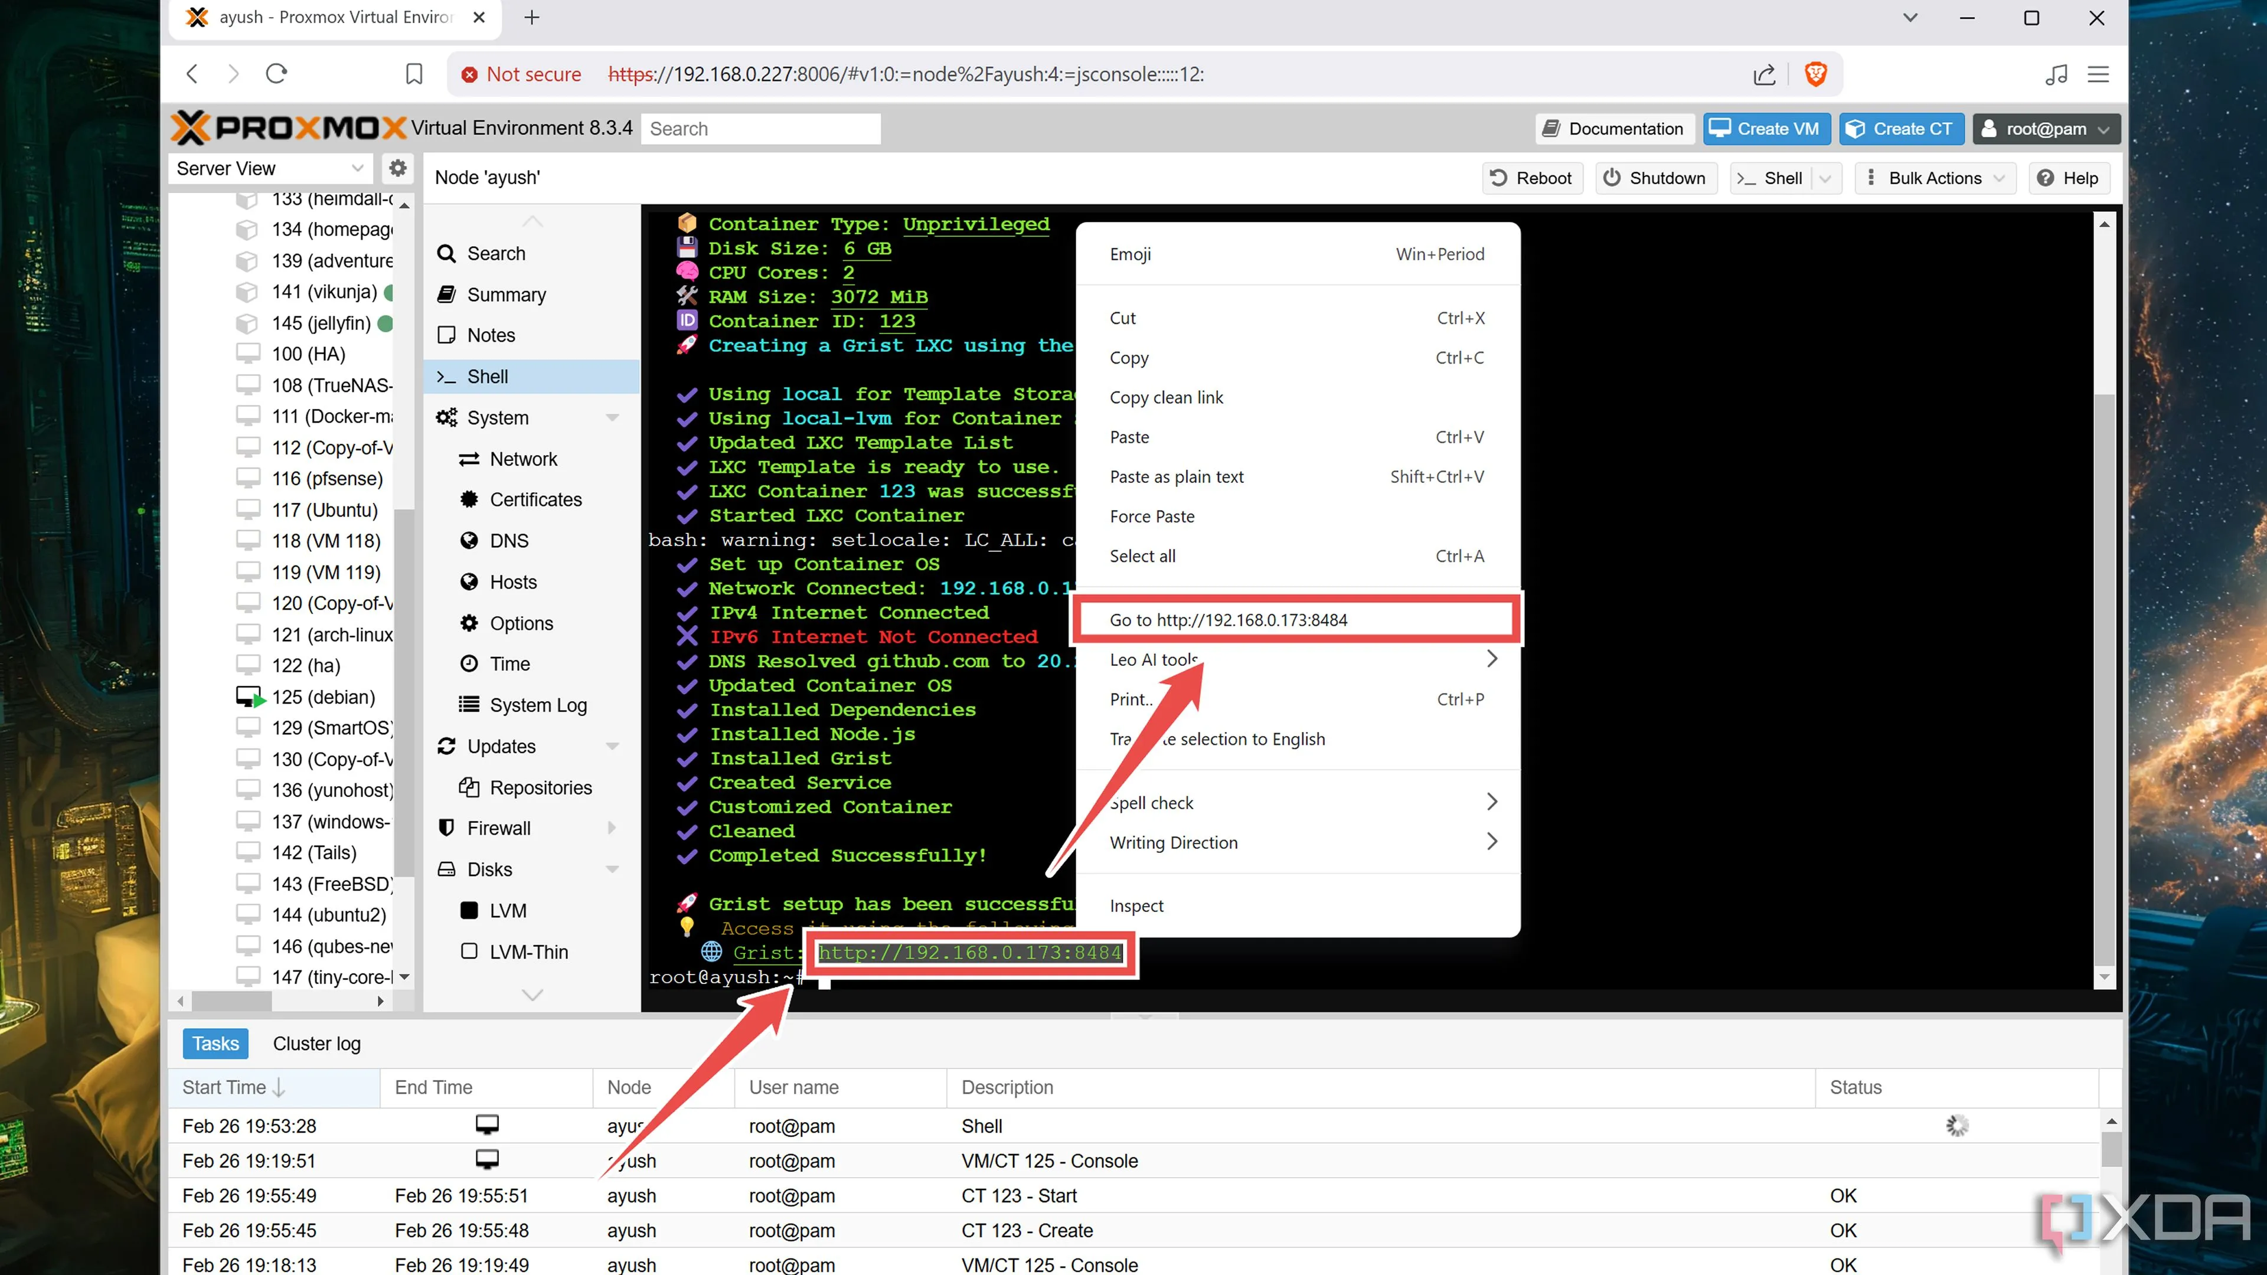Click the browser address bar URL
Viewport: 2267px width, 1275px height.
coord(906,74)
